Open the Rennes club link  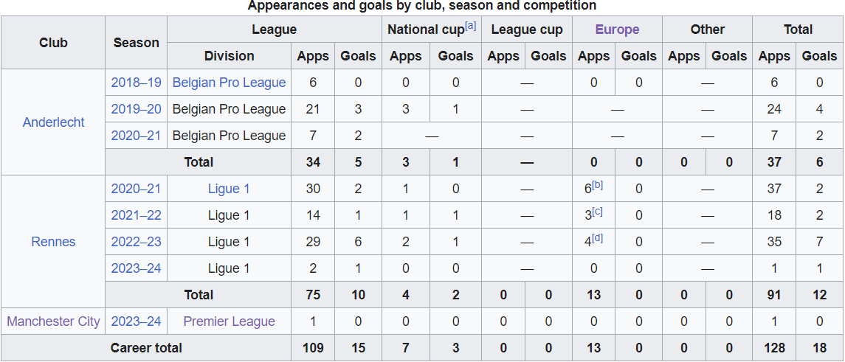[x=53, y=242]
